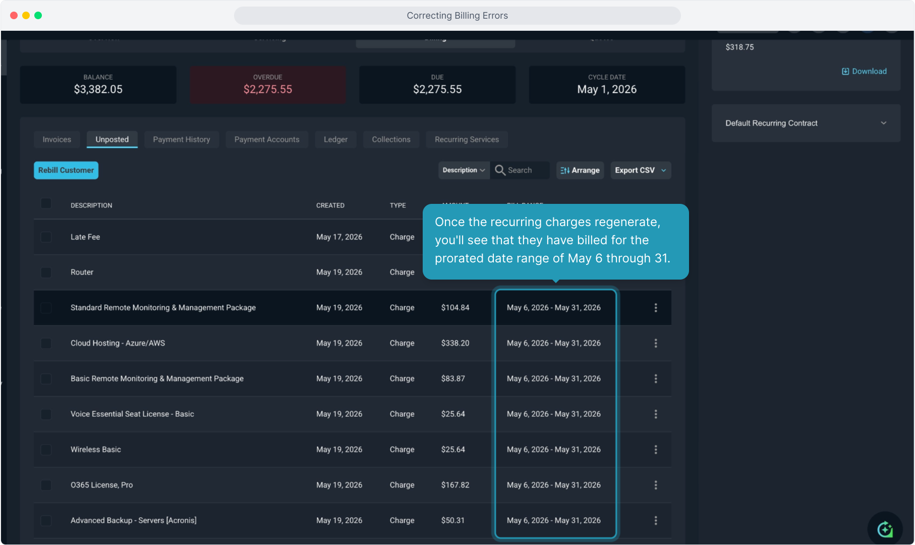
Task: Click the Voice Essential Seat License - Basic text
Action: click(x=132, y=414)
